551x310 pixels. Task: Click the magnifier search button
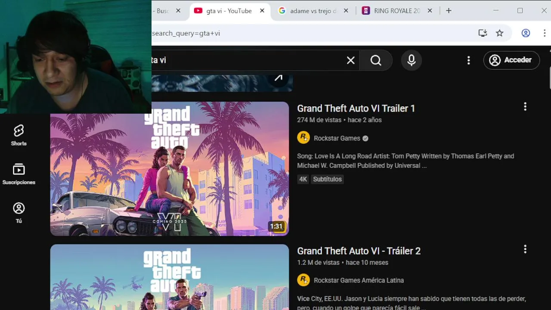click(376, 60)
